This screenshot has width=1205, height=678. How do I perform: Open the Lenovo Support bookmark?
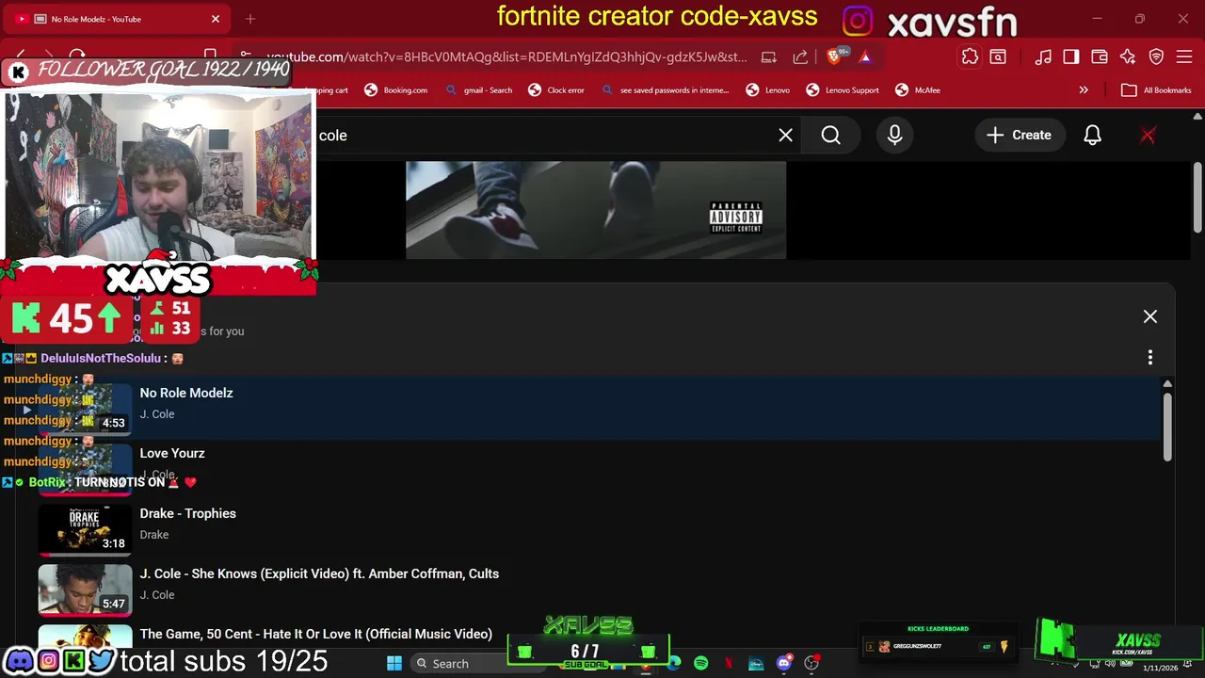843,90
